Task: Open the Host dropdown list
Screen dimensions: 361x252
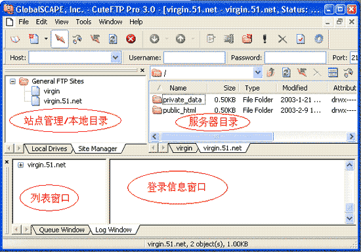Action: (116, 58)
